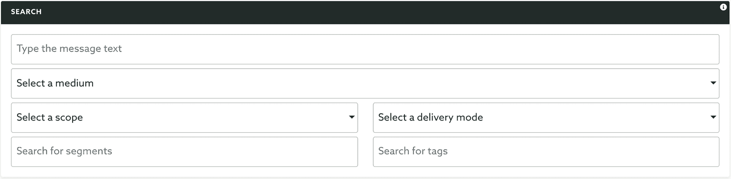
Task: Show search help via the info icon
Action: pyautogui.click(x=723, y=7)
